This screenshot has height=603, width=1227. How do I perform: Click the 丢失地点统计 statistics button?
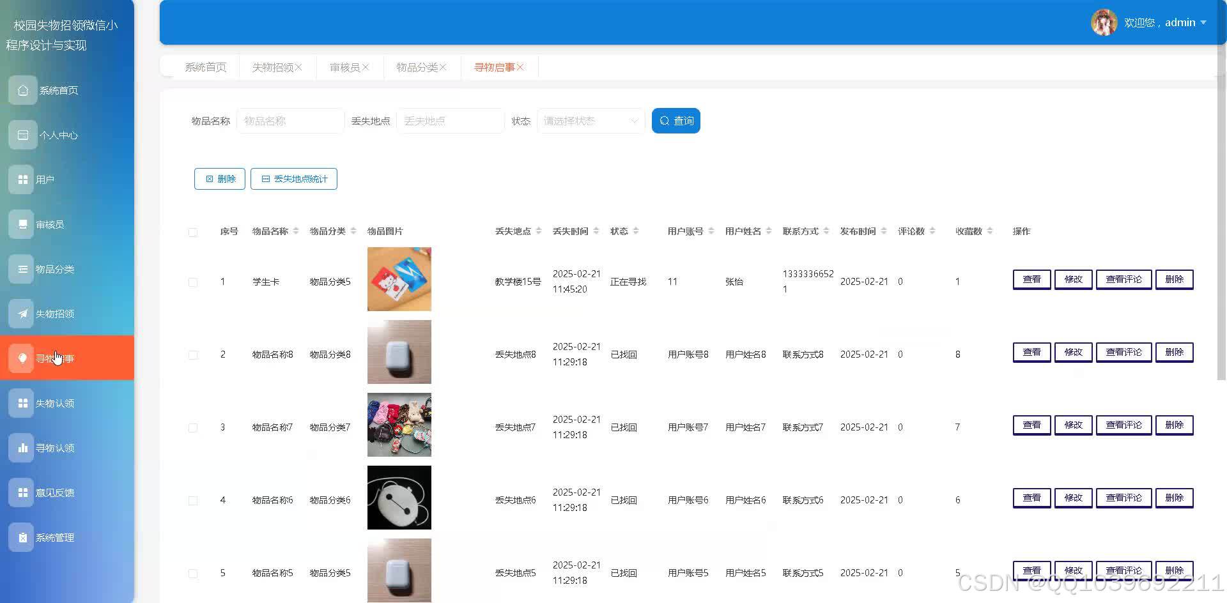coord(293,179)
